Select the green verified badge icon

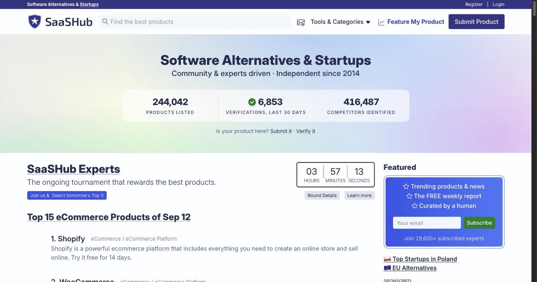252,102
